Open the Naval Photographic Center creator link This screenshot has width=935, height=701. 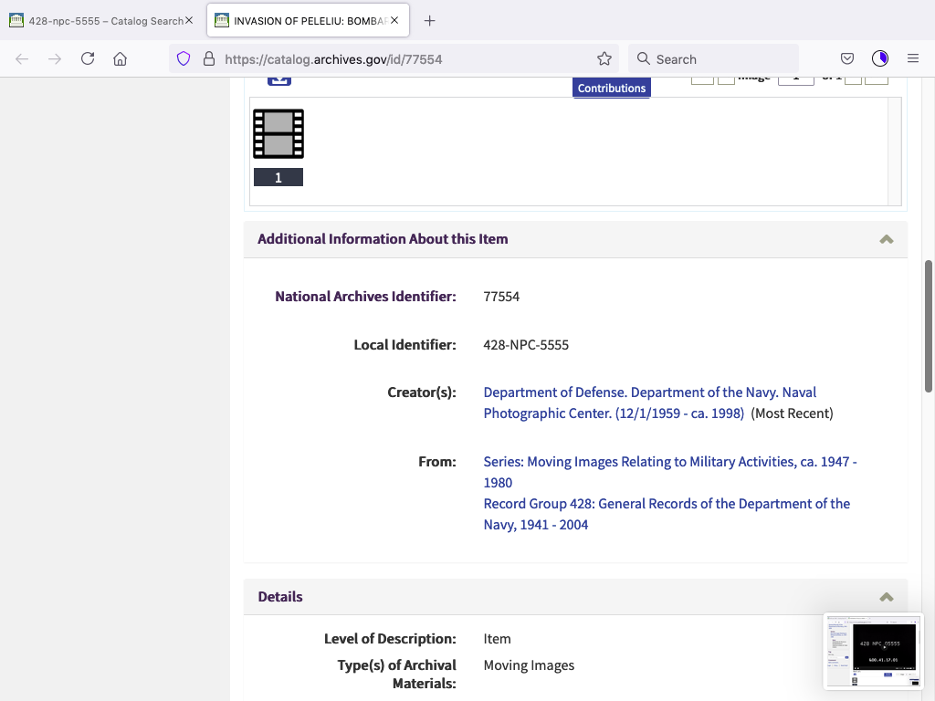coord(649,403)
